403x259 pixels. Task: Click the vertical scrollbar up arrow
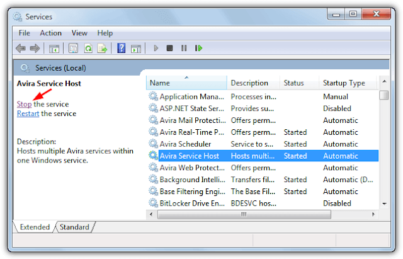point(384,81)
